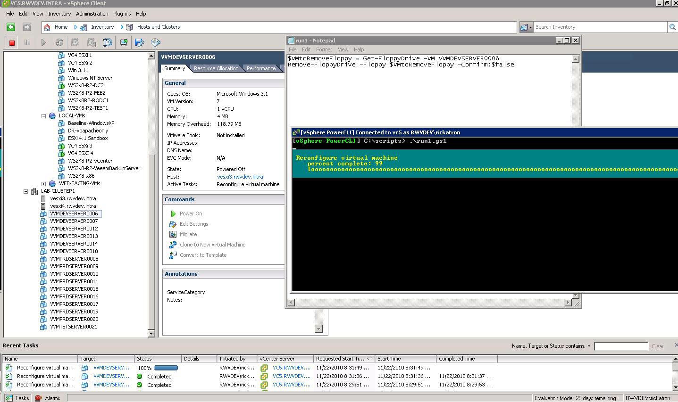Click the PowerCLI console title bar
The image size is (678, 402).
pos(485,132)
